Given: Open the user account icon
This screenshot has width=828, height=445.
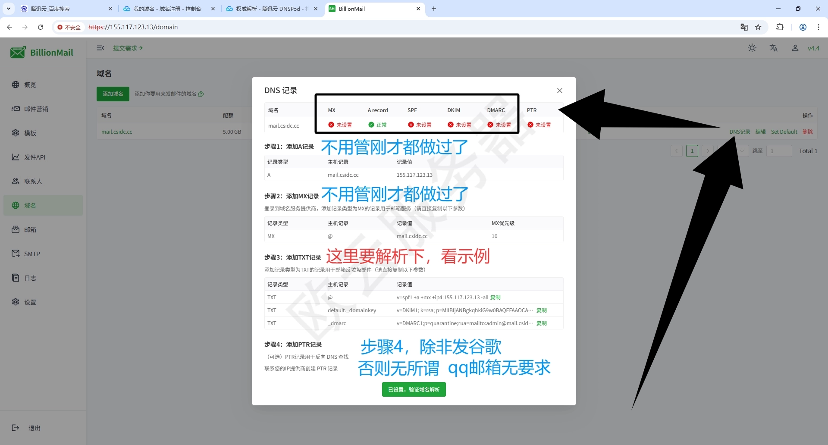Looking at the screenshot, I should 795,48.
